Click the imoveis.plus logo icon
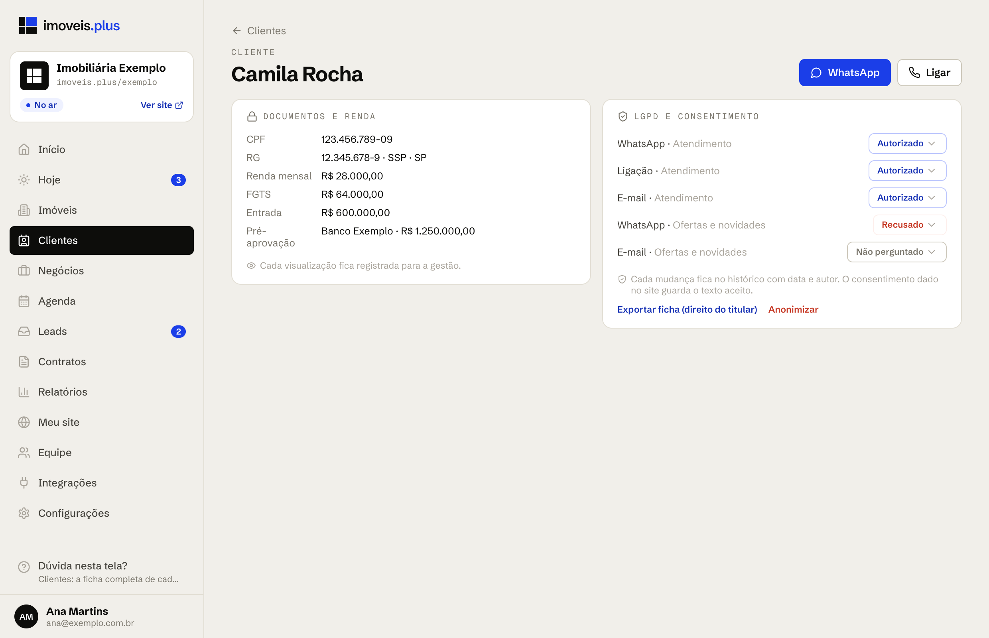This screenshot has width=989, height=638. coord(28,26)
